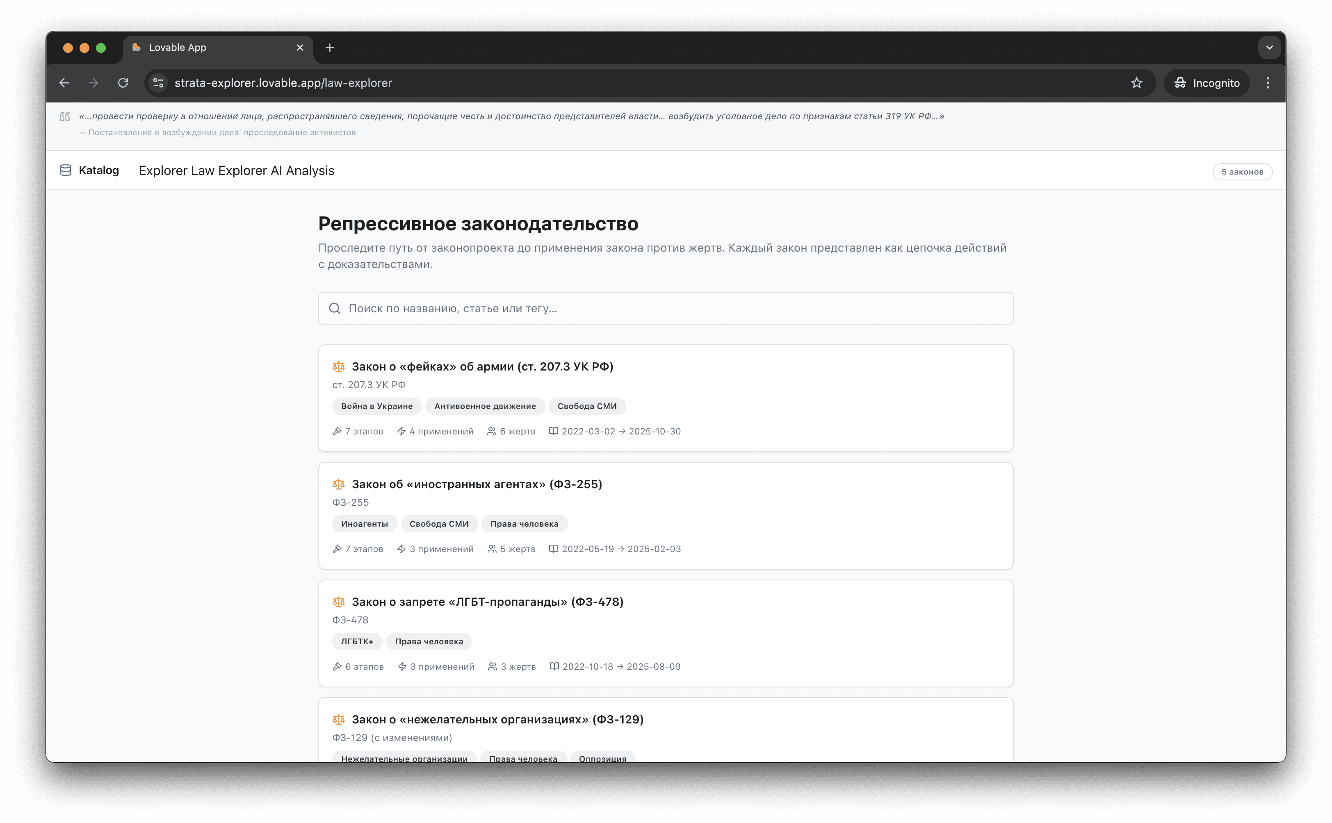Click scales icon beside «фейках» law
Screen dimensions: 1332x823
click(x=339, y=367)
